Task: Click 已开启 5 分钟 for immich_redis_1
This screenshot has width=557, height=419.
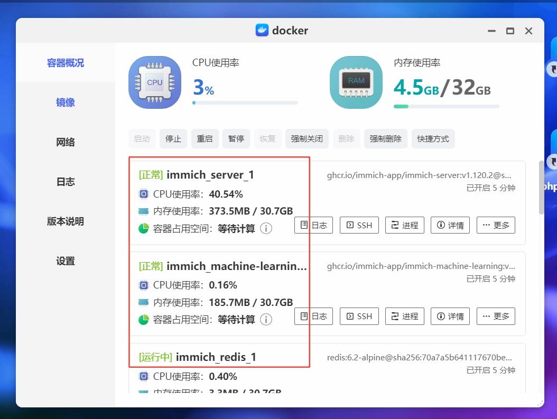Action: 490,370
